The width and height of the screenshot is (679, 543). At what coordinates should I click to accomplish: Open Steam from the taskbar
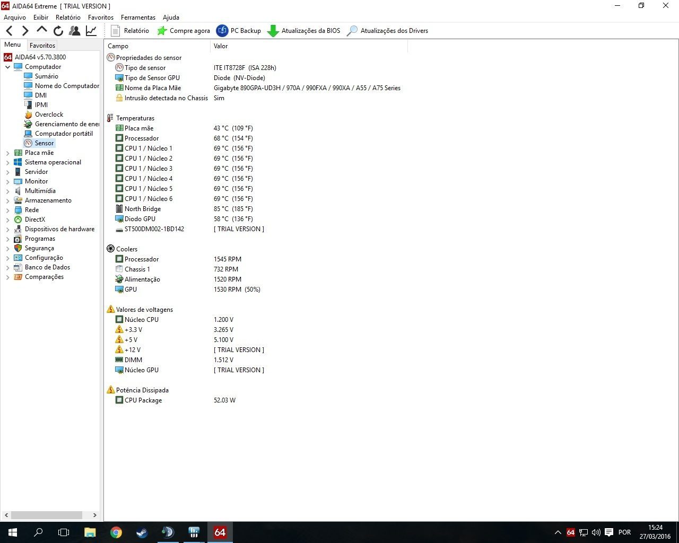[x=142, y=532]
